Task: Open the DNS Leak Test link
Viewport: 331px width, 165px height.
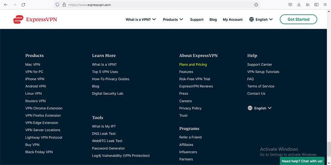Action: pos(103,134)
